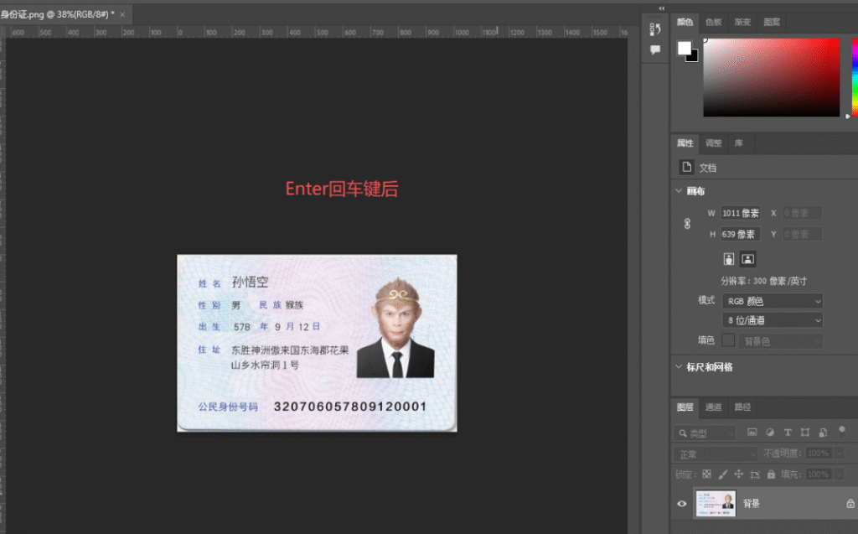The width and height of the screenshot is (858, 534).
Task: Filter layers by pixel layers icon
Action: tap(752, 432)
